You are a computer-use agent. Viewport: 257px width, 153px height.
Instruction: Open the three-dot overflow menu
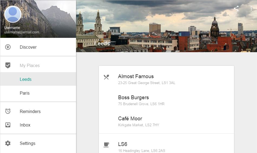point(251,8)
